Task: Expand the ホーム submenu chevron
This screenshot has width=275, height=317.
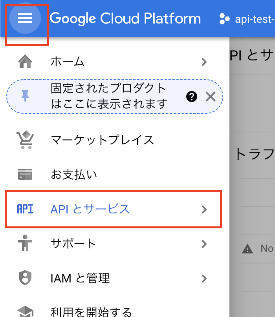Action: [204, 62]
